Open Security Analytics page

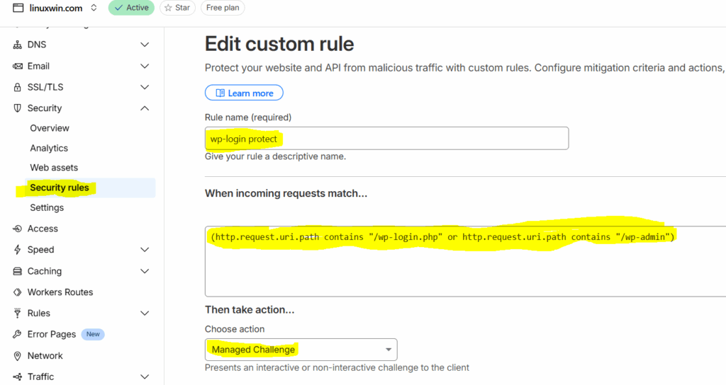(49, 149)
